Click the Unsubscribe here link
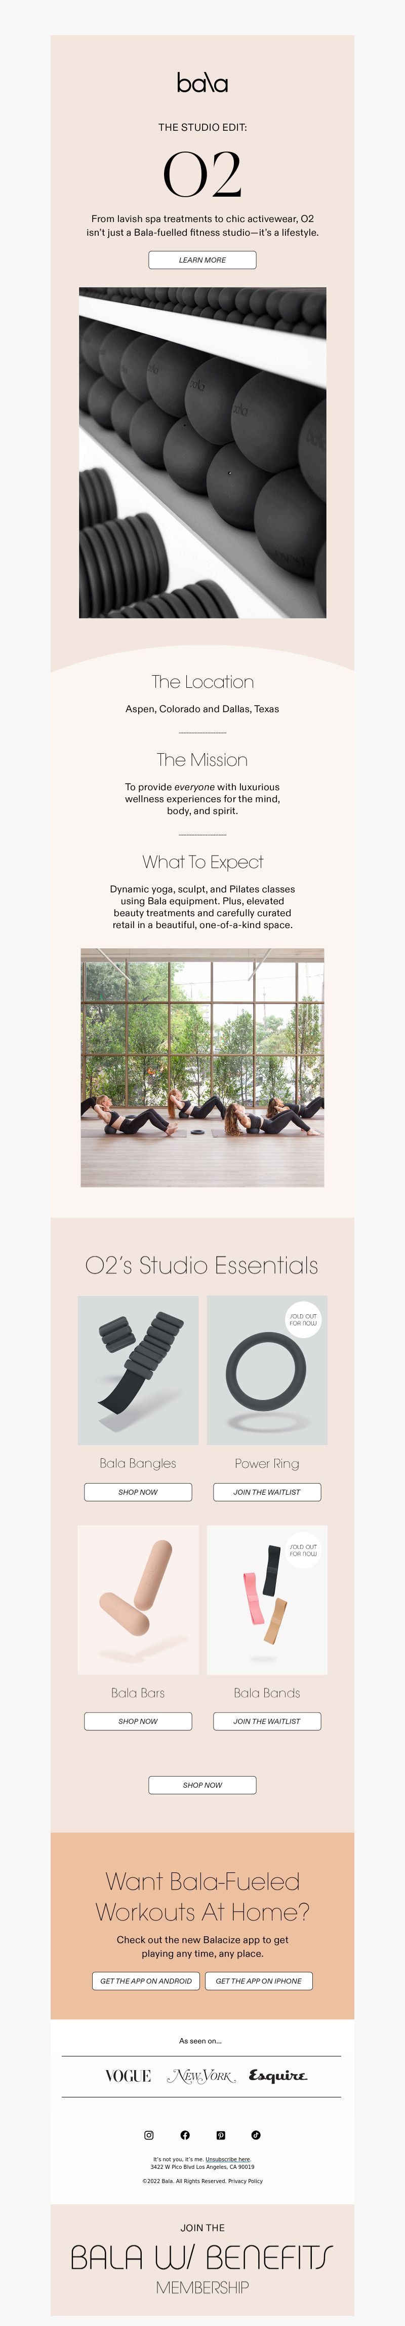The height and width of the screenshot is (2326, 405). click(228, 2159)
